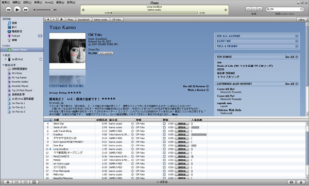
Task: Click the mute speaker icon beside volume
Action: [35, 10]
